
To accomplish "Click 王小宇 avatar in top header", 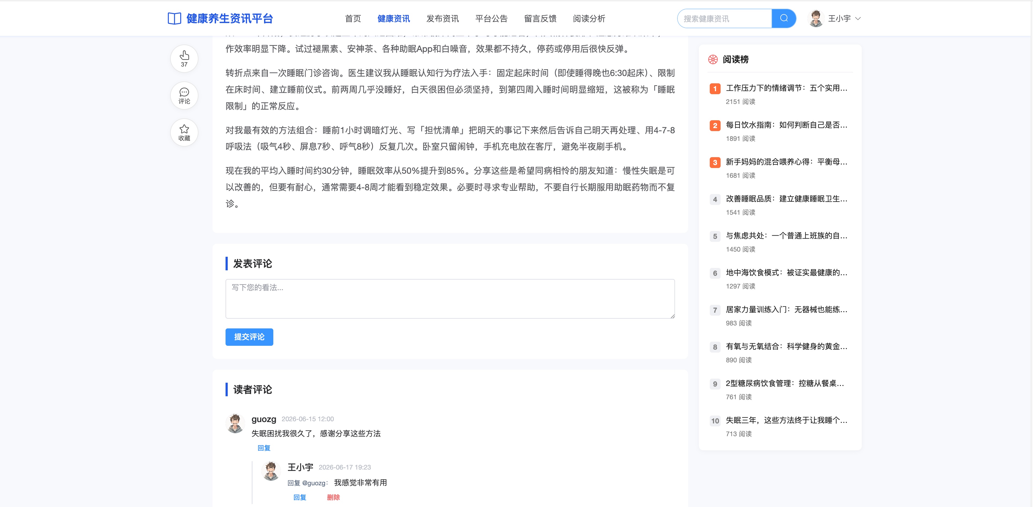I will click(x=816, y=18).
